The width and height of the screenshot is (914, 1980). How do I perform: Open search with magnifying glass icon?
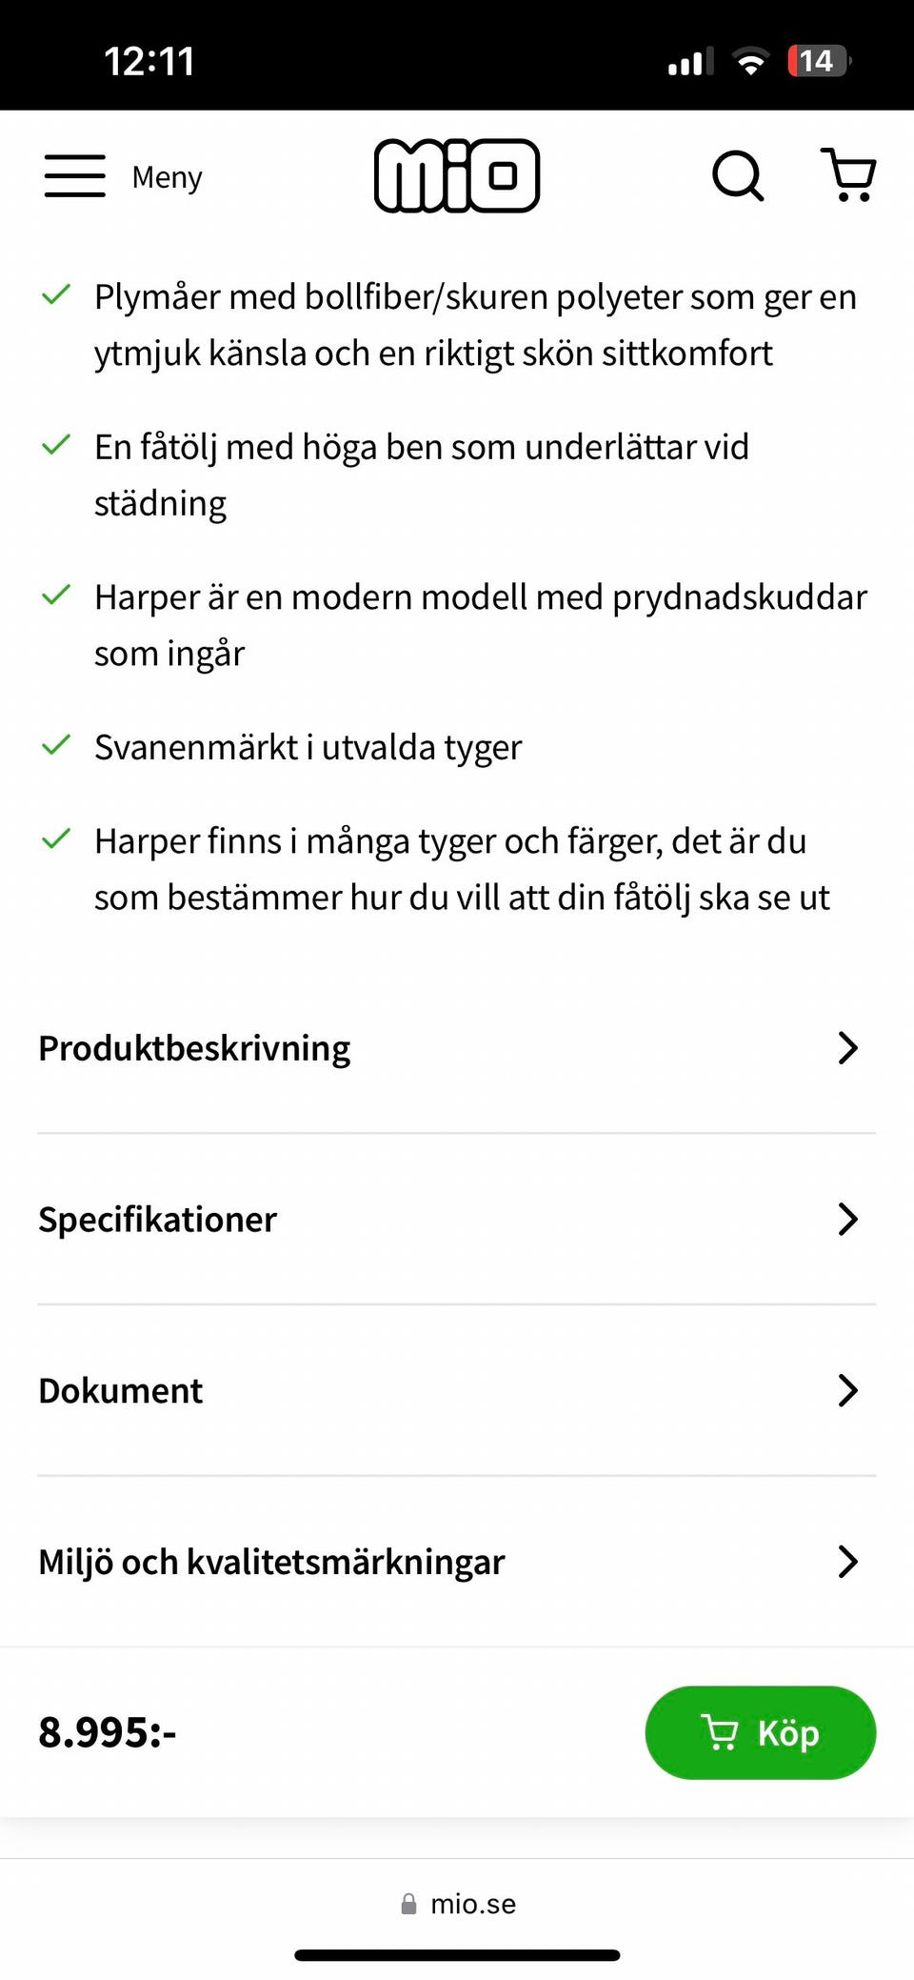tap(738, 175)
